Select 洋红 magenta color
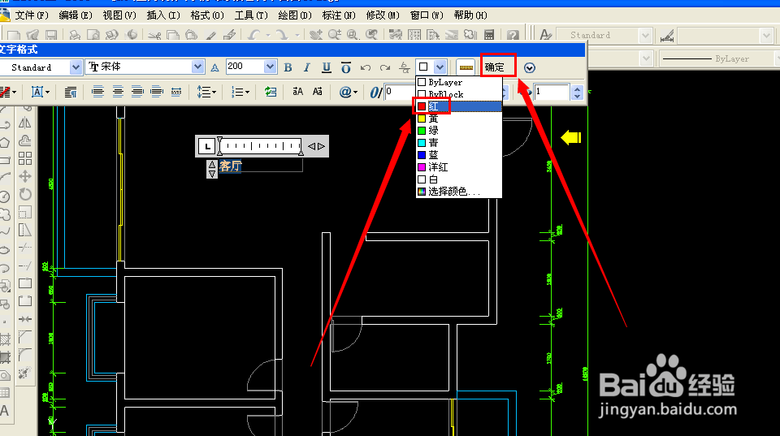780x436 pixels. [458, 167]
